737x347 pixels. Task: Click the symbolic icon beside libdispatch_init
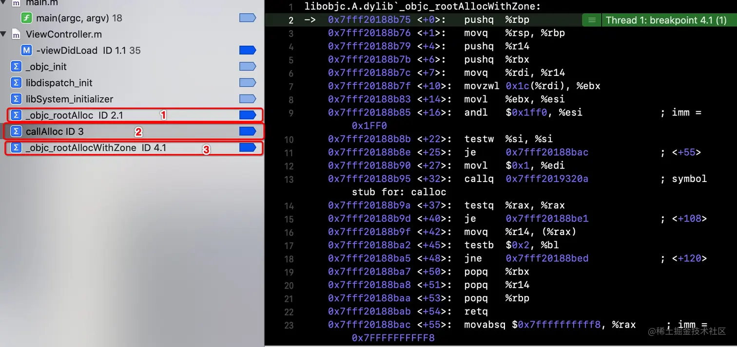tap(16, 83)
